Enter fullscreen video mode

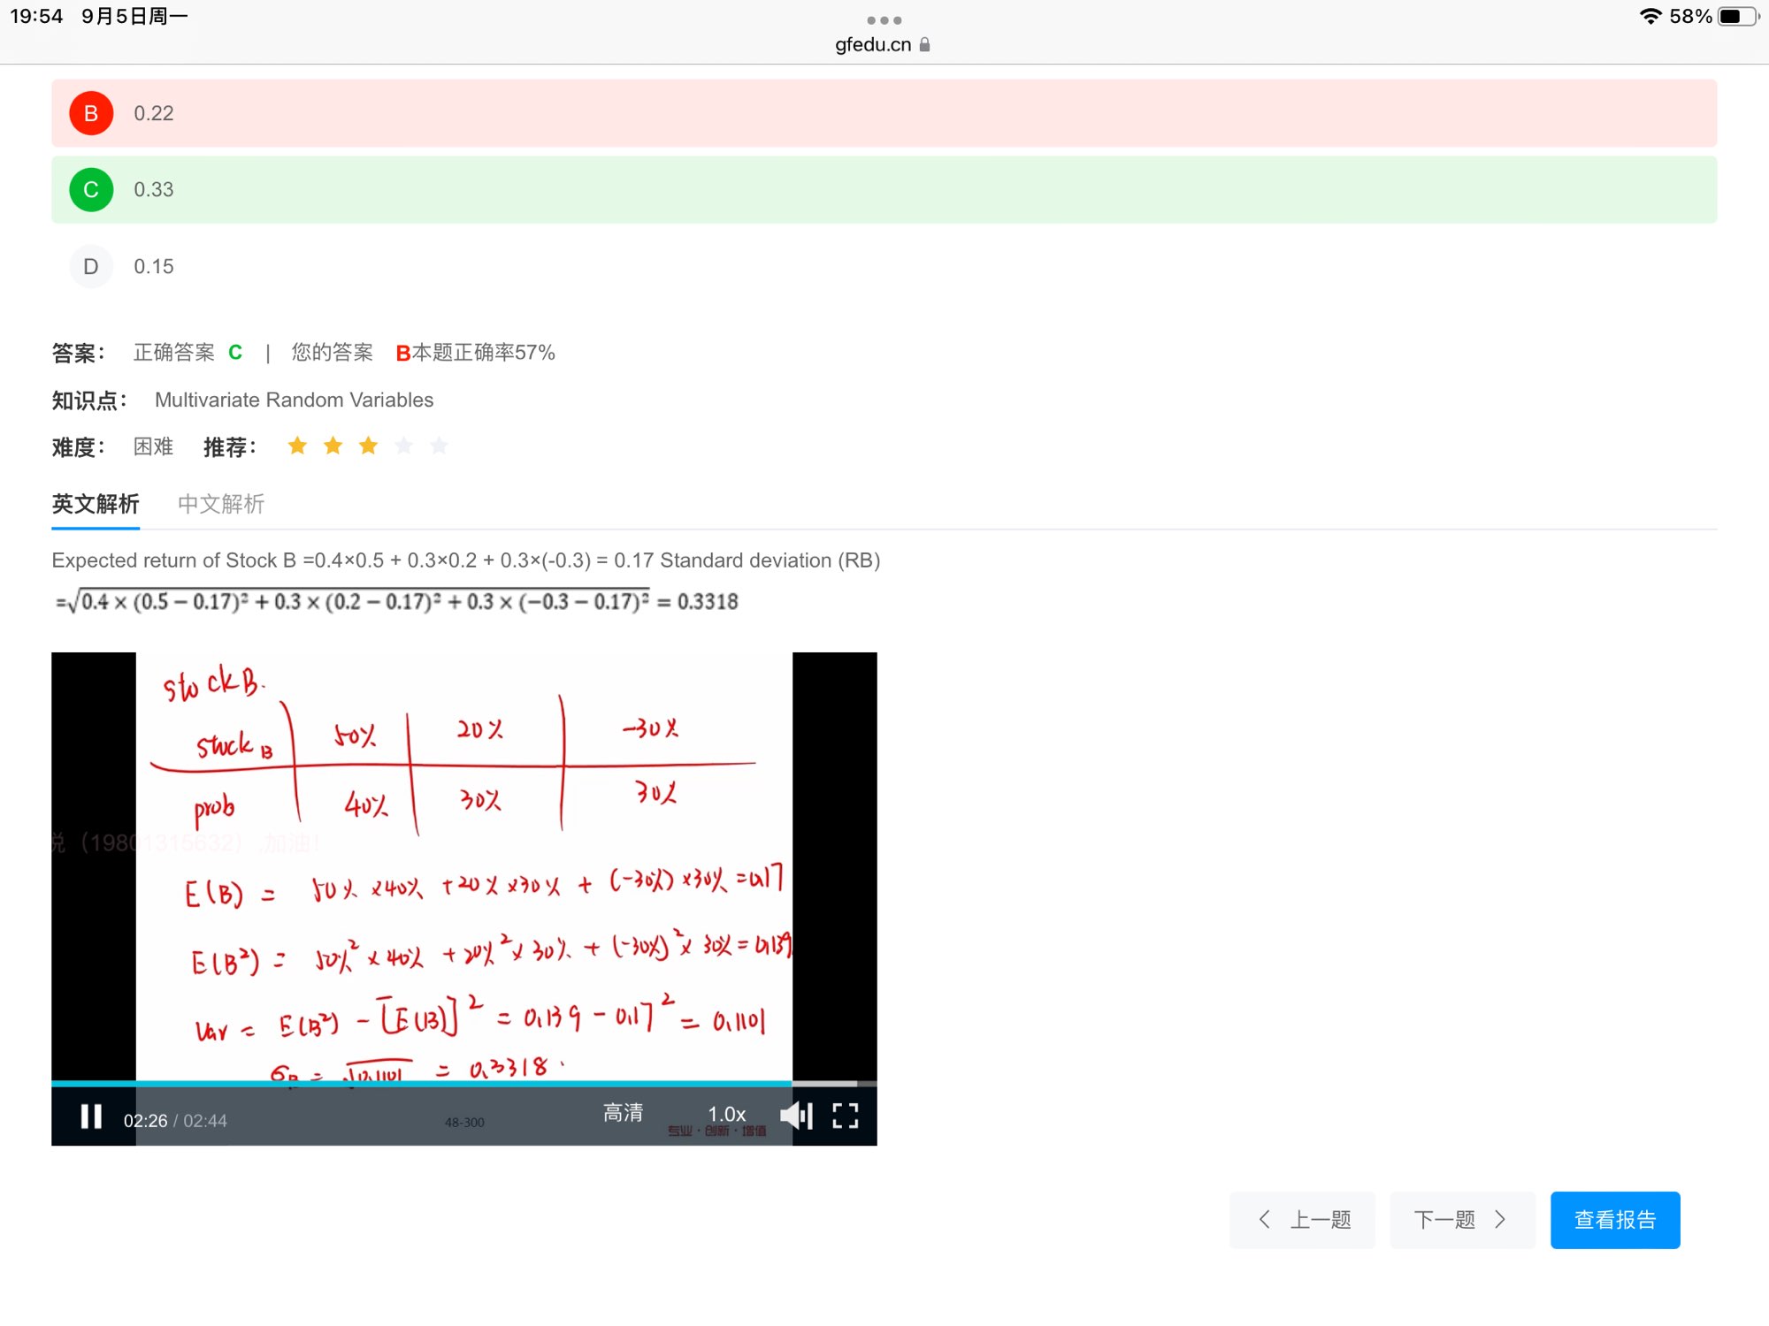[x=846, y=1116]
